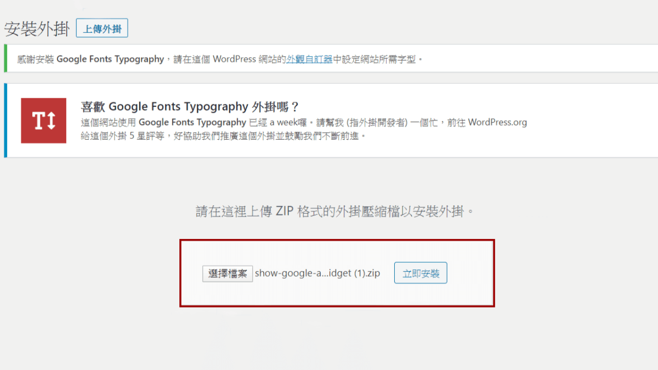
Task: Click the red Google Fonts Typography icon
Action: coord(43,121)
